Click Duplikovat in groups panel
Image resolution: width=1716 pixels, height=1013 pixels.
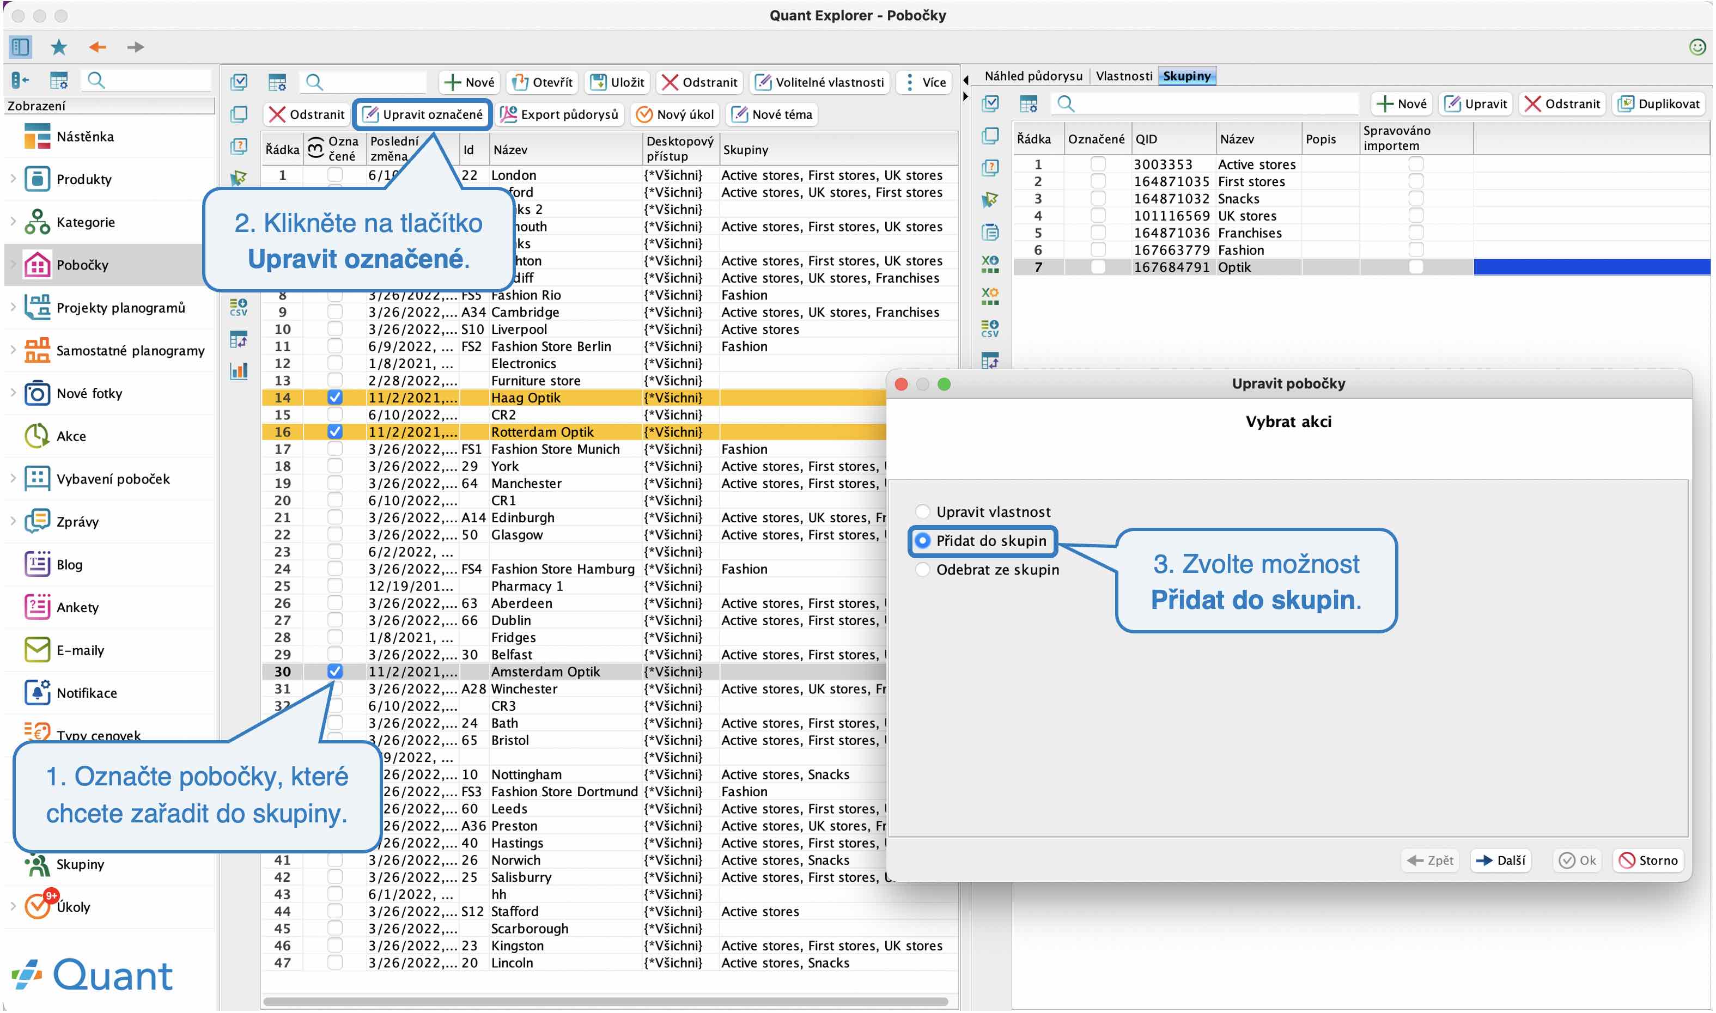coord(1659,104)
